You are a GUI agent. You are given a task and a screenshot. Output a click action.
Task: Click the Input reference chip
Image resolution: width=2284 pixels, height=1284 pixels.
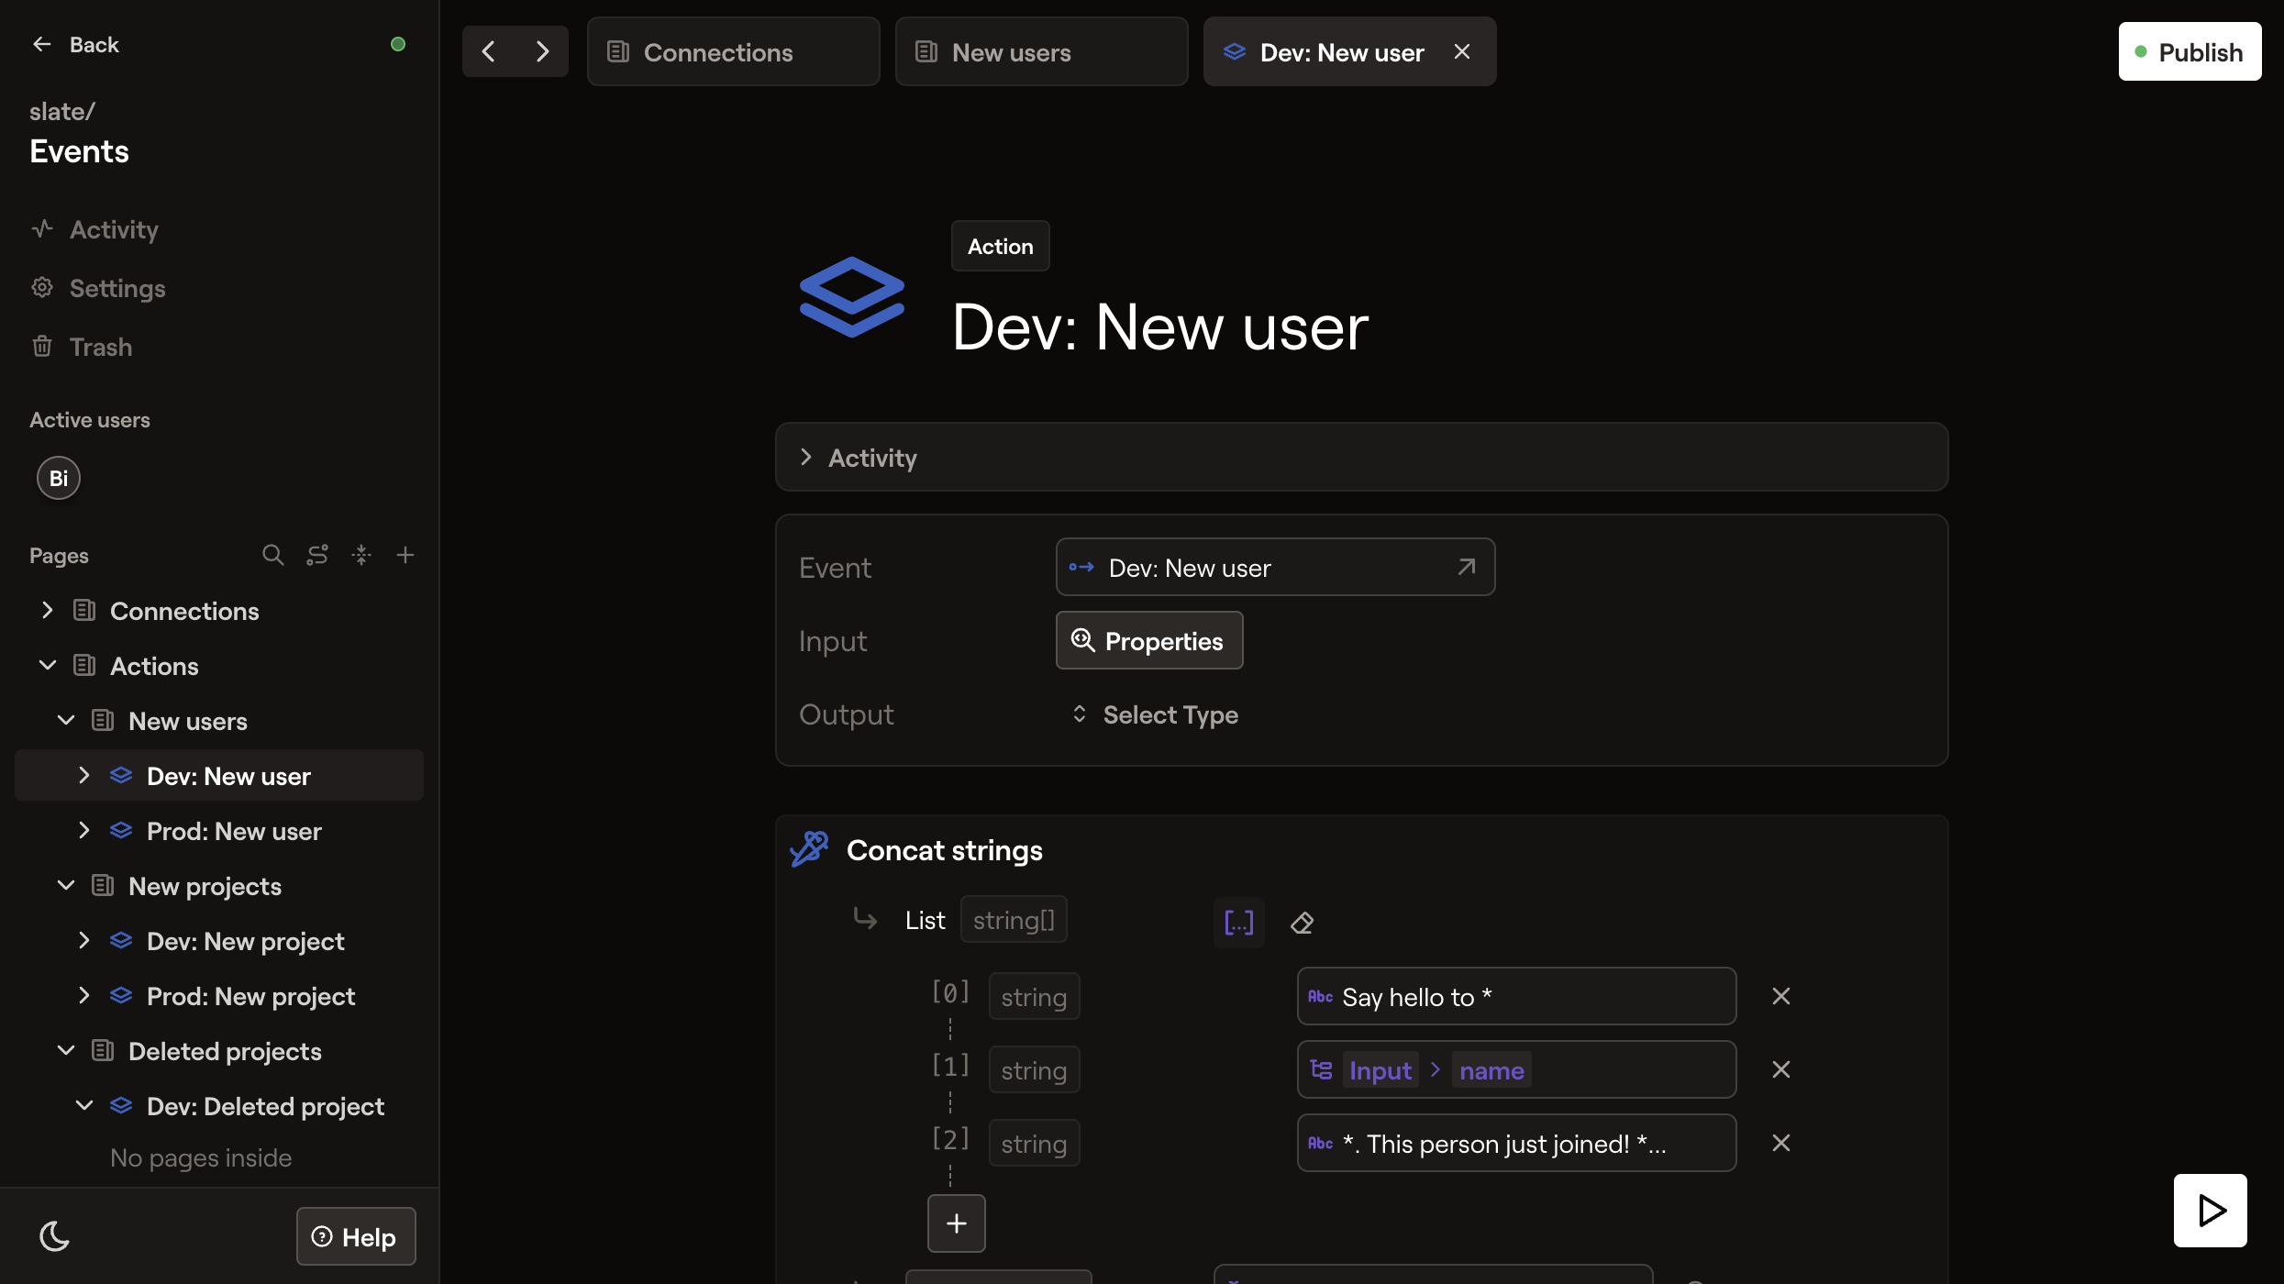coord(1380,1069)
